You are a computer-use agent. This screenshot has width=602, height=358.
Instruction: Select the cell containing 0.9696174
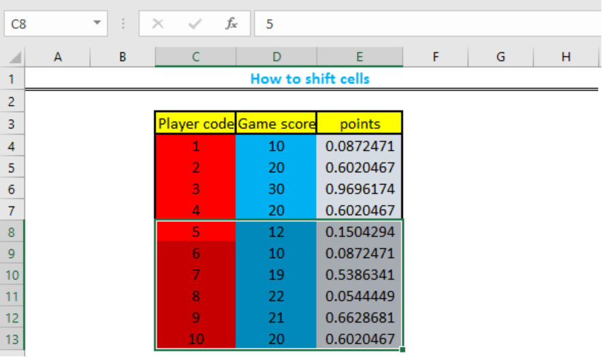(360, 189)
